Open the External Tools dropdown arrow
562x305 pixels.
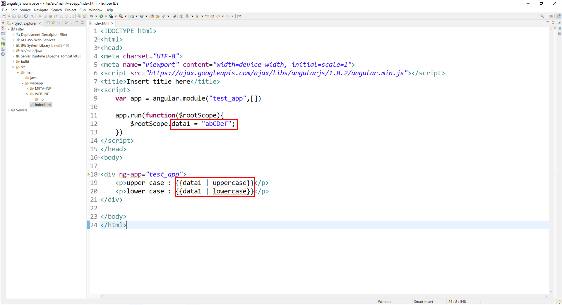[x=126, y=16]
